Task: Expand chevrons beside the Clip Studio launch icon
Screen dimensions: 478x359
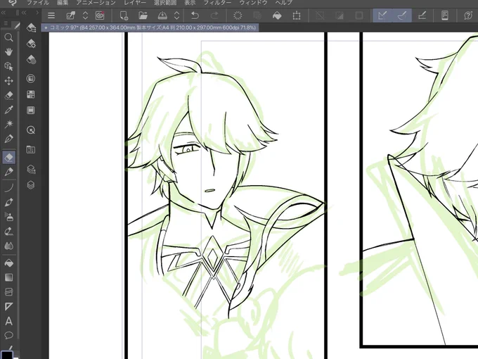Action: 85,15
